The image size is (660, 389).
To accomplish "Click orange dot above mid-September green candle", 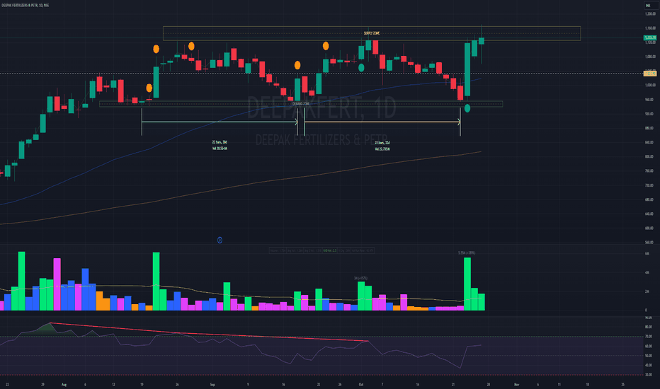I will tap(297, 65).
